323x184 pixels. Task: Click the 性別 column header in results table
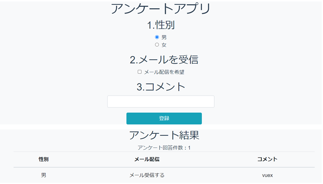coord(44,159)
